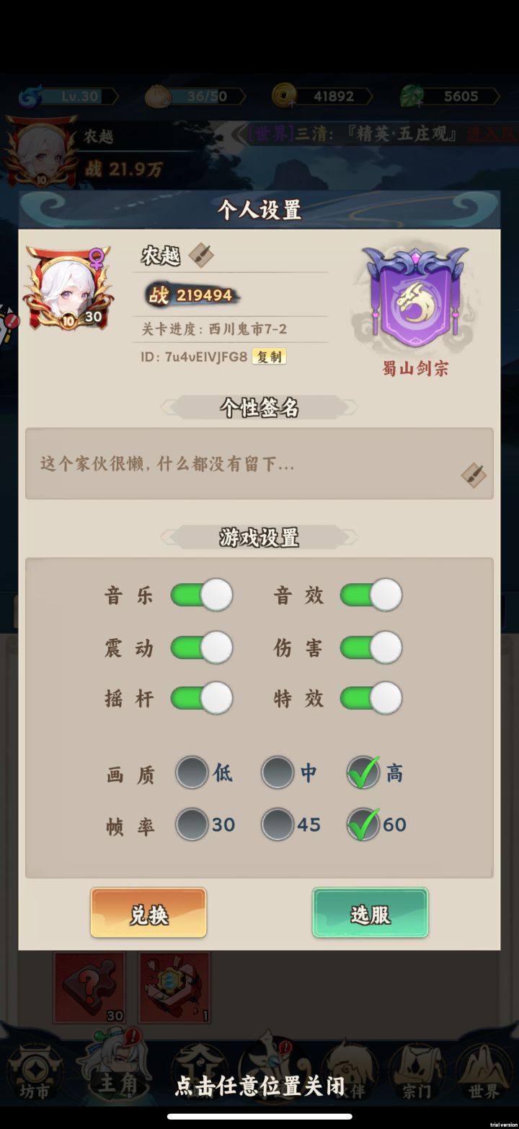Turn off the 音效 sound effects switch
Screen dimensions: 519x1129
[x=371, y=596]
